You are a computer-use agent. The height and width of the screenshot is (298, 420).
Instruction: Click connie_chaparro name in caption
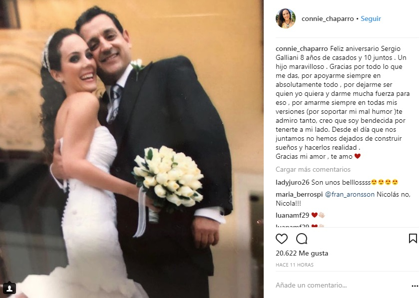tap(302, 49)
